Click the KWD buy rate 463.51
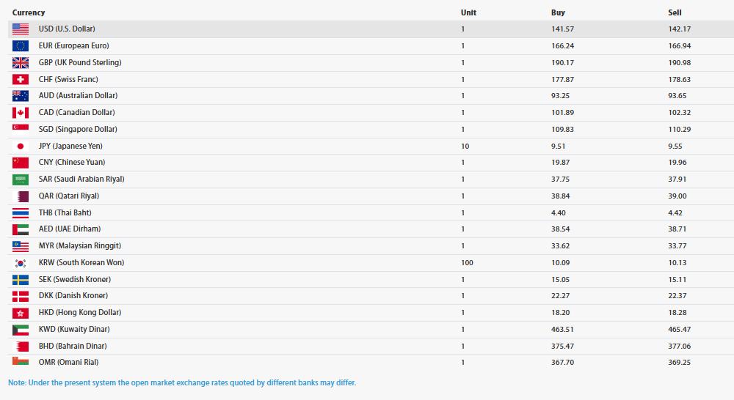The width and height of the screenshot is (734, 400). [x=563, y=330]
